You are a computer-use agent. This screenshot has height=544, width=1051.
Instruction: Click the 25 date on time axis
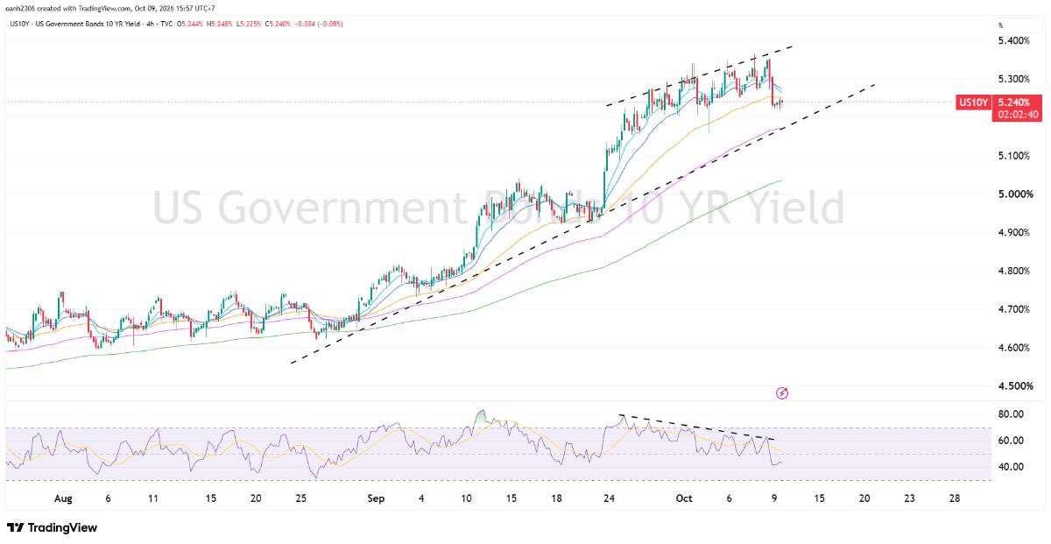(300, 498)
